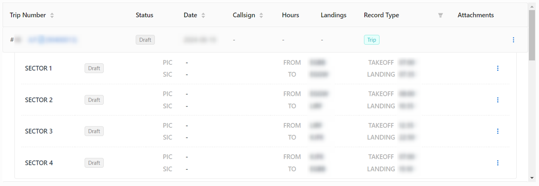Image resolution: width=539 pixels, height=186 pixels.
Task: Click the Status column header
Action: pos(144,15)
